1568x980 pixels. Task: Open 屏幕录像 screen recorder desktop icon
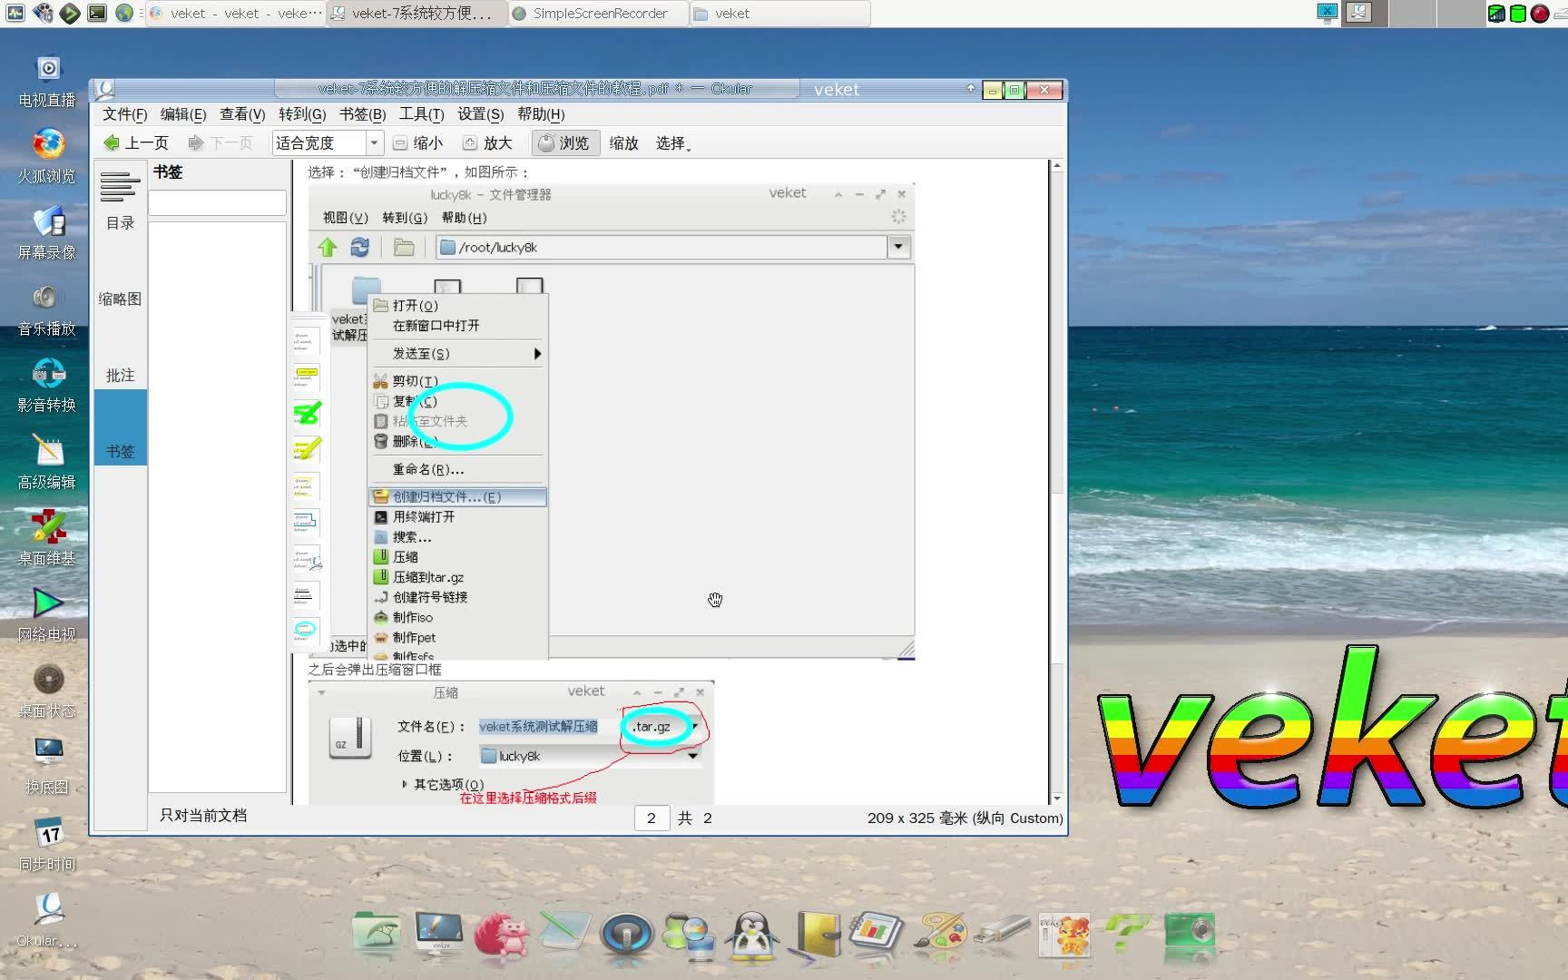[x=47, y=232]
